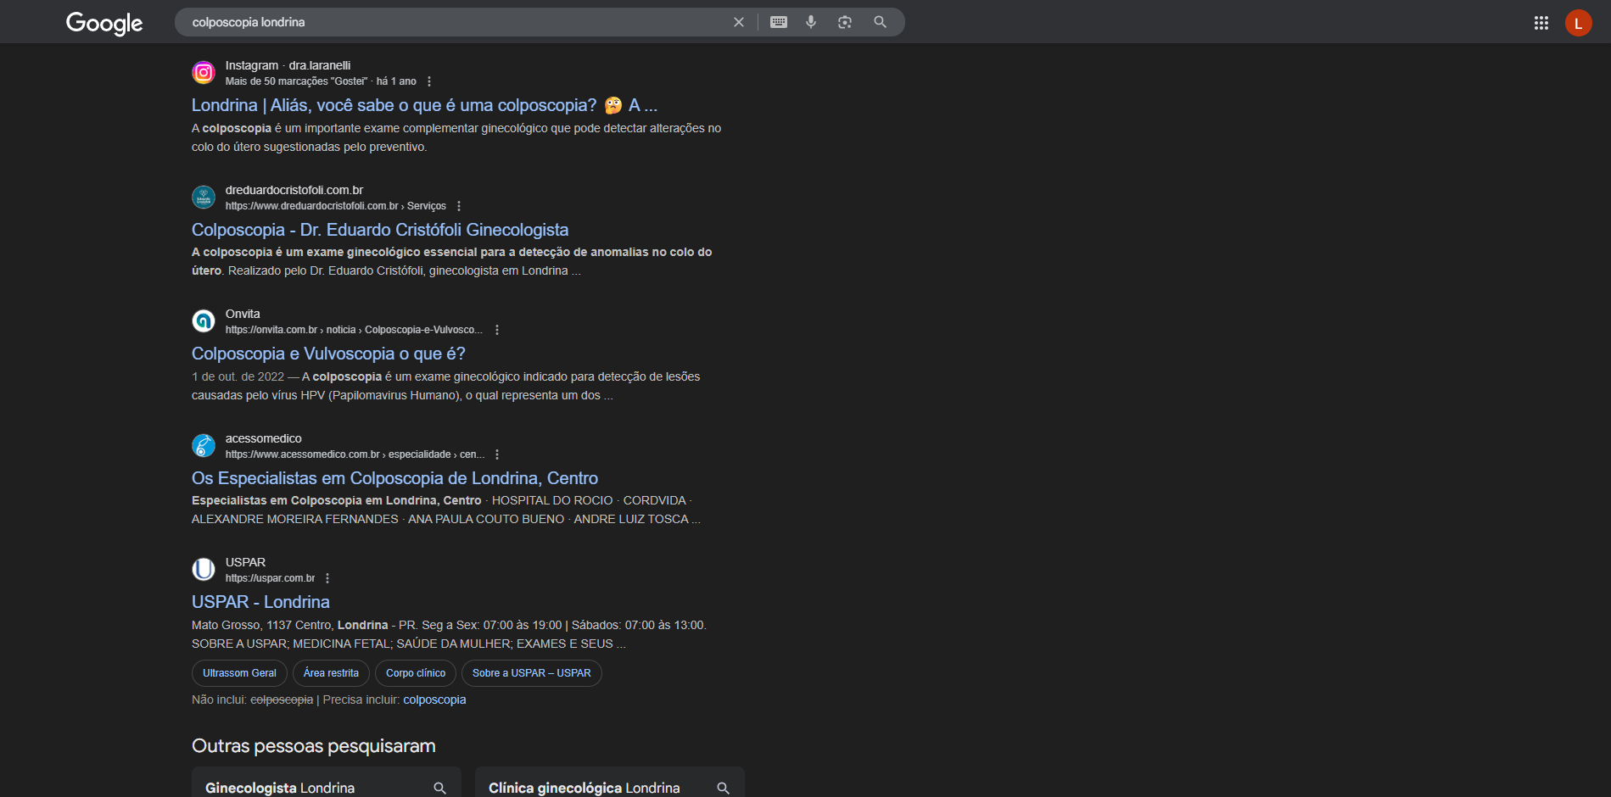The width and height of the screenshot is (1611, 797).
Task: Open 'Os Especialistas em Colposcopia de Londrina, Centro'
Action: 394,478
